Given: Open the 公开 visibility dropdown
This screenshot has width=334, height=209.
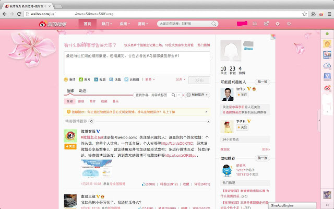Looking at the screenshot, I should pos(181,79).
